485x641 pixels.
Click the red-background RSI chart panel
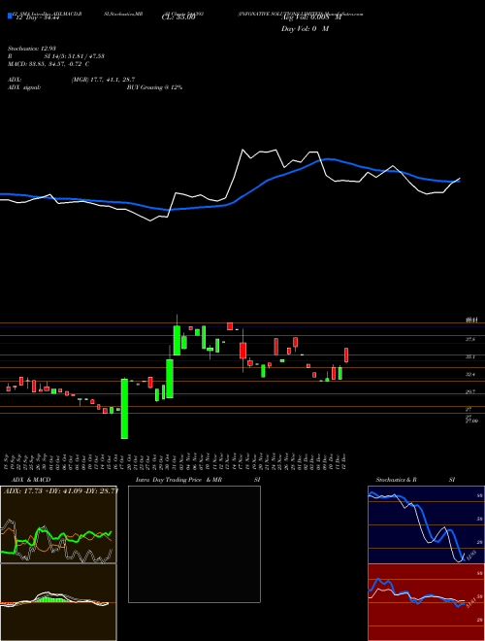[426, 602]
